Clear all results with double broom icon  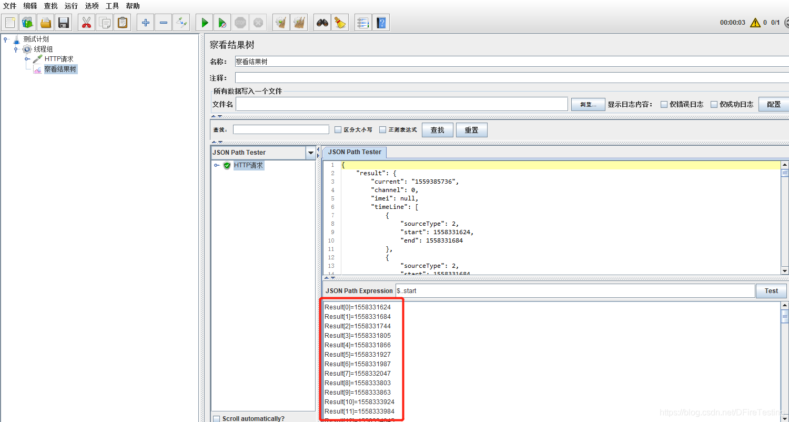tap(299, 23)
